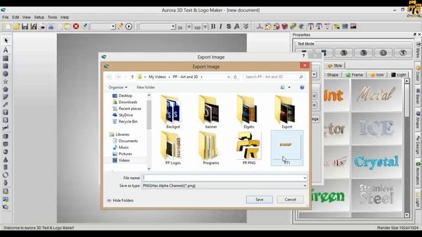Viewport: 422px width, 237px height.
Task: Click My Videos in the address breadcrumb
Action: [157, 77]
